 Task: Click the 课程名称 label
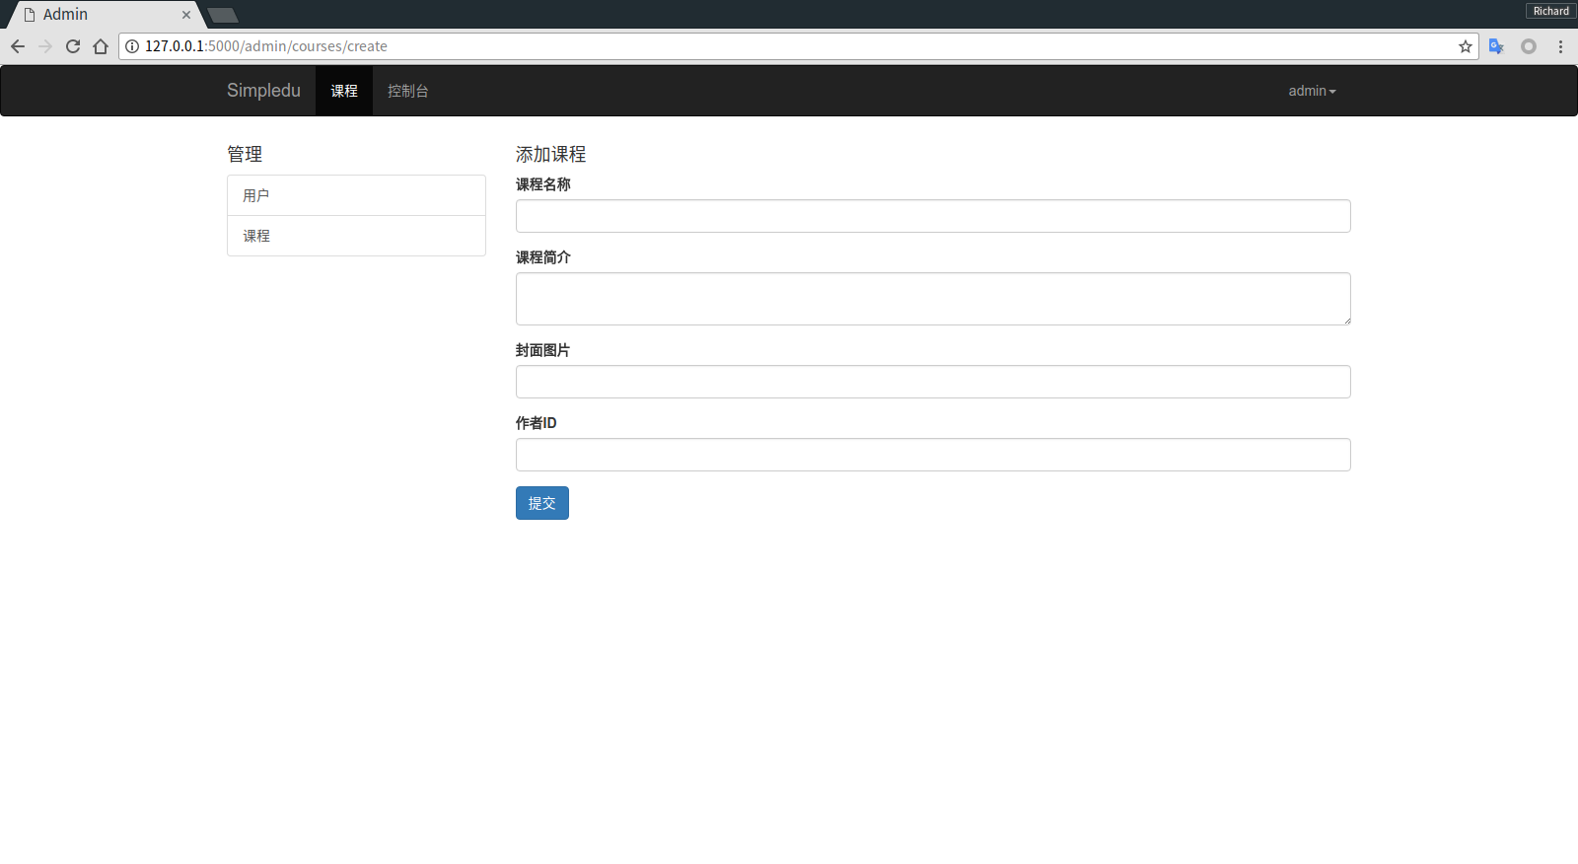(543, 184)
